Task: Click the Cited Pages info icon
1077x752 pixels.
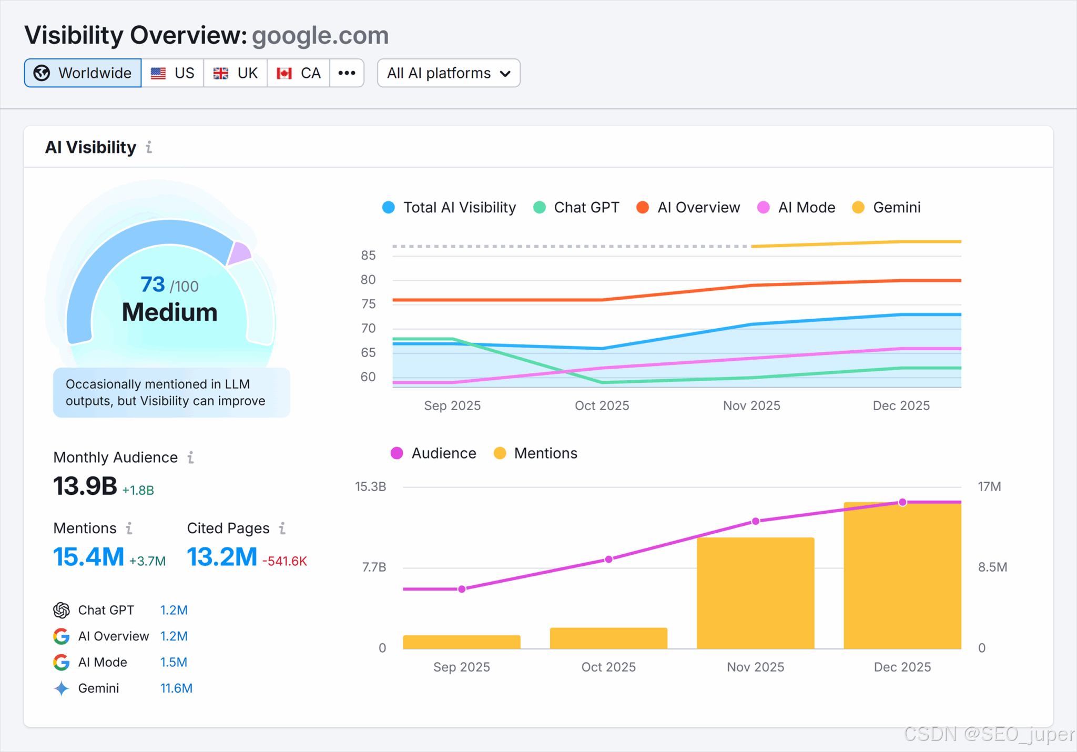Action: coord(282,528)
